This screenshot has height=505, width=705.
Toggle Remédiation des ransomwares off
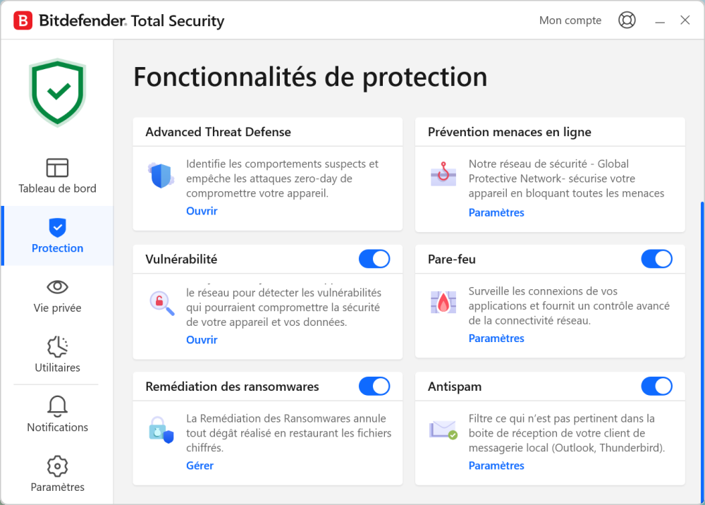coord(374,387)
